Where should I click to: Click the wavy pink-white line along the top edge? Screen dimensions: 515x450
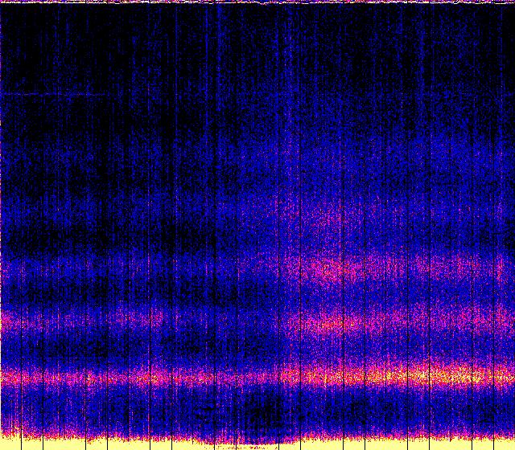[257, 2]
